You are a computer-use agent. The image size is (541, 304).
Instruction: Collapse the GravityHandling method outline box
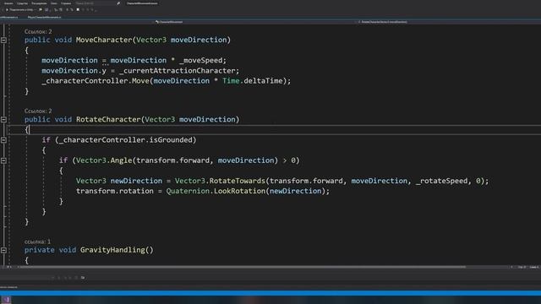click(x=3, y=250)
